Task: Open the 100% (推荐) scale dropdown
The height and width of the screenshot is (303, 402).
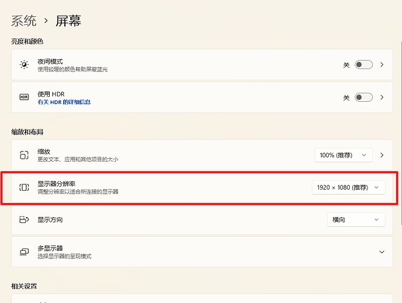Action: point(343,155)
